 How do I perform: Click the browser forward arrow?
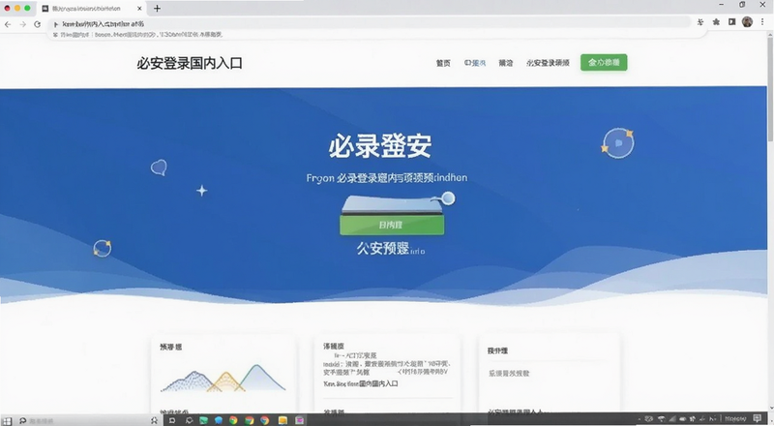click(x=22, y=24)
